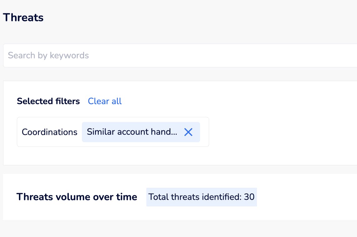Viewport: 357px width, 237px height.
Task: Select the Similar account hand... filter chip
Action: point(132,132)
